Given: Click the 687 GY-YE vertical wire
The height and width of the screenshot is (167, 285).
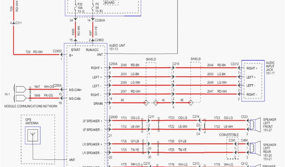Looking at the screenshot, I should pyautogui.click(x=92, y=31).
